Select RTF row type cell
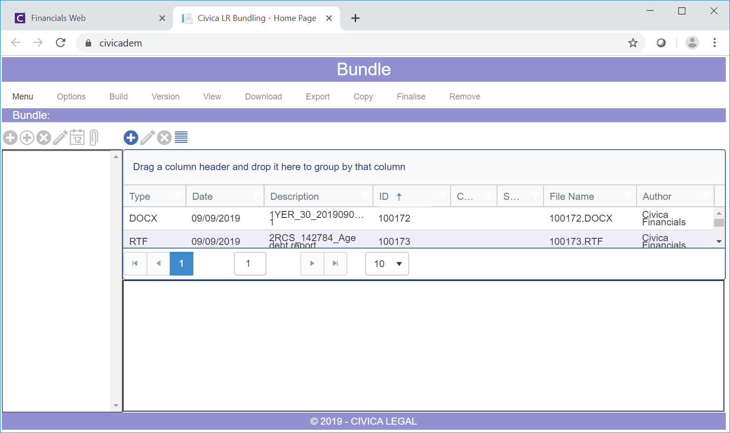This screenshot has width=730, height=433. (x=139, y=242)
